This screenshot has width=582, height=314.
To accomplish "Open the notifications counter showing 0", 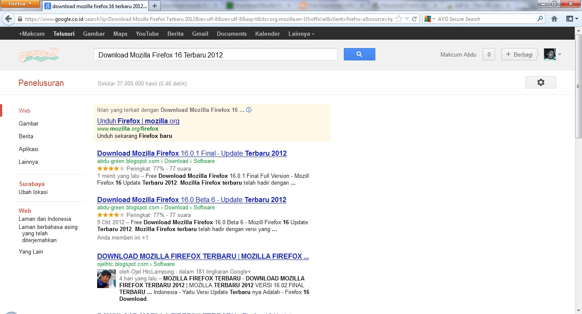I will pyautogui.click(x=489, y=54).
